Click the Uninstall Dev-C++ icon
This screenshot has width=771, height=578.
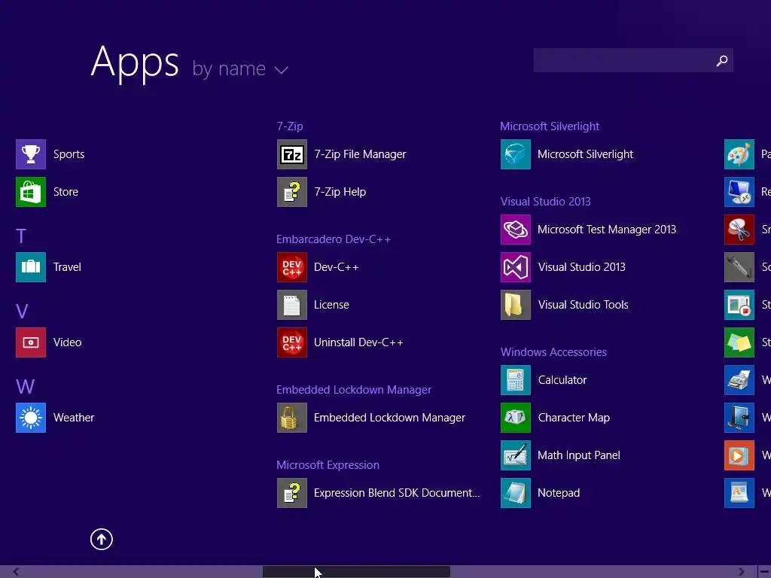click(x=291, y=342)
